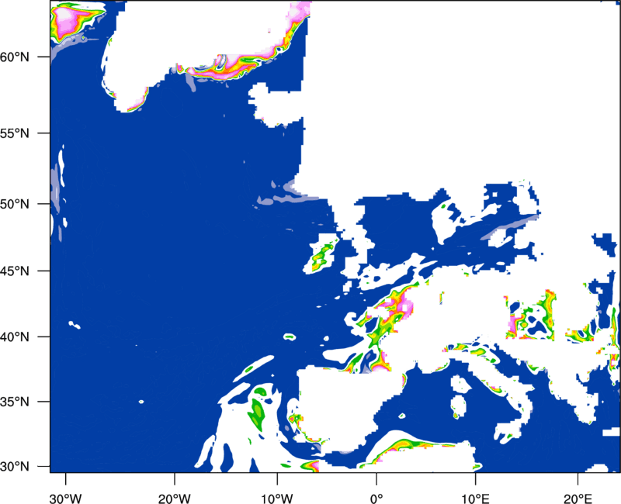
Task: Click the 30°N latitude label
Action: pos(15,466)
